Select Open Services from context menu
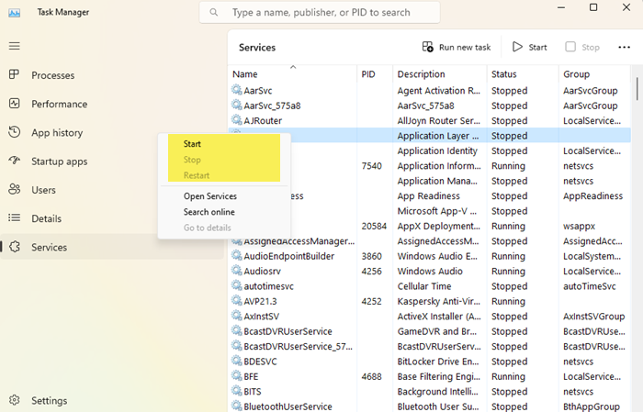The image size is (643, 412). (x=209, y=196)
